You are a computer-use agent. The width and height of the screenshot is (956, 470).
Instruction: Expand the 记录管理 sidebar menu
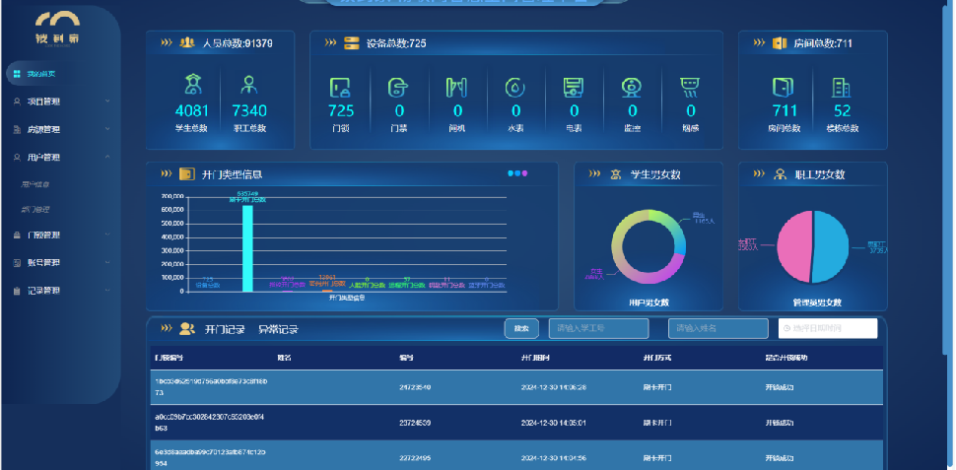point(59,291)
